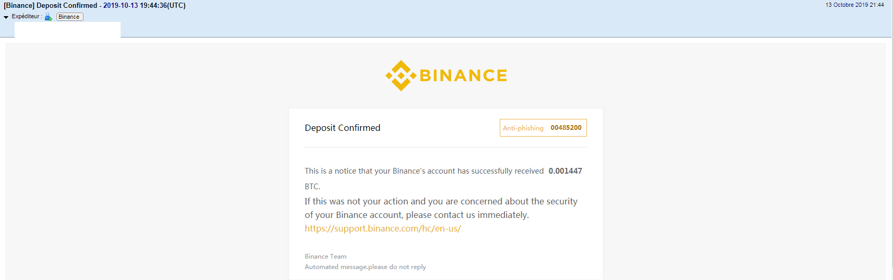Viewport: 893px width, 280px height.
Task: Click the anti-phishing code 00485200
Action: tap(566, 128)
